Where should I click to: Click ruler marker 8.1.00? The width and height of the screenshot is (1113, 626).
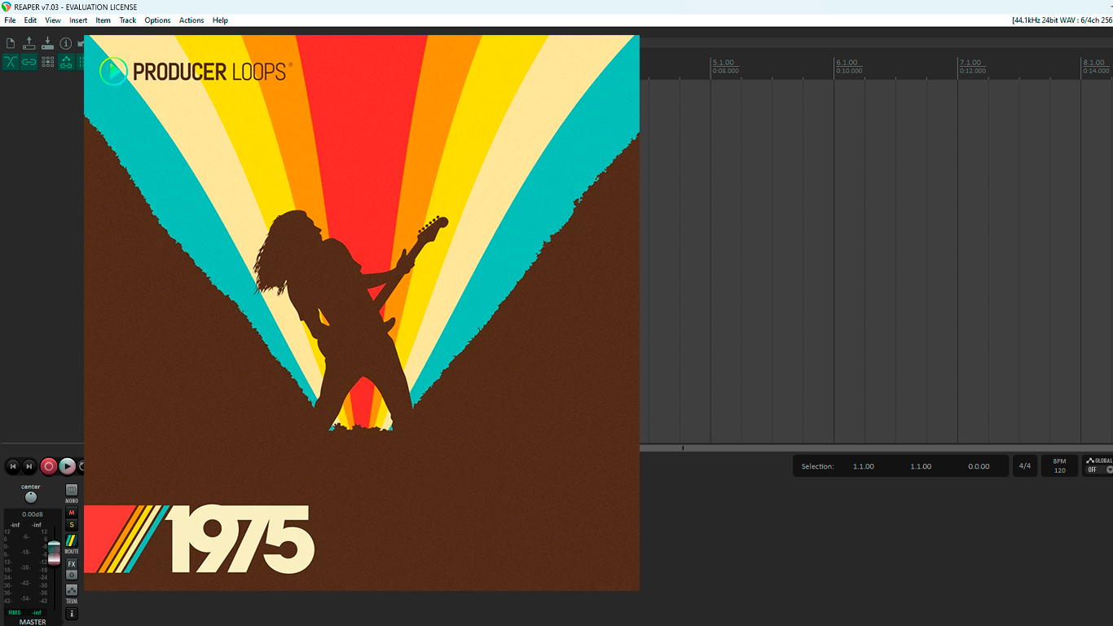(x=1095, y=63)
